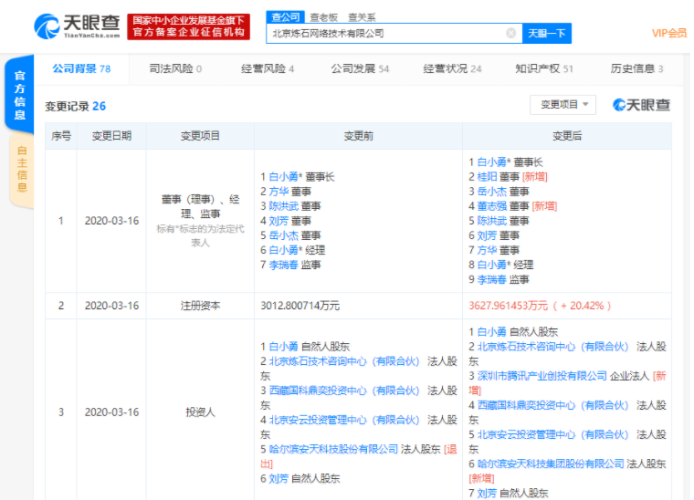The image size is (694, 500).
Task: Open the TianYanCha logo homepage
Action: 77,26
